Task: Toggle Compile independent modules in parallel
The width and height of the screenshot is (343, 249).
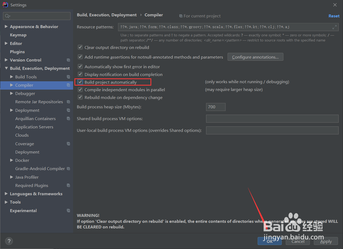Action: (80, 90)
